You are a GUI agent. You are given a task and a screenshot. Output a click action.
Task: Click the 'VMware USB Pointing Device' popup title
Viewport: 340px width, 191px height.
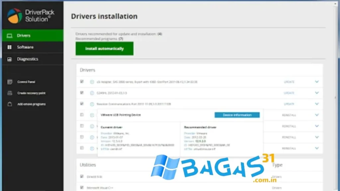(121, 115)
